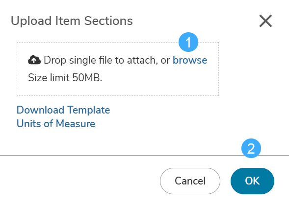Select the Size limit 50MB text

(x=65, y=78)
